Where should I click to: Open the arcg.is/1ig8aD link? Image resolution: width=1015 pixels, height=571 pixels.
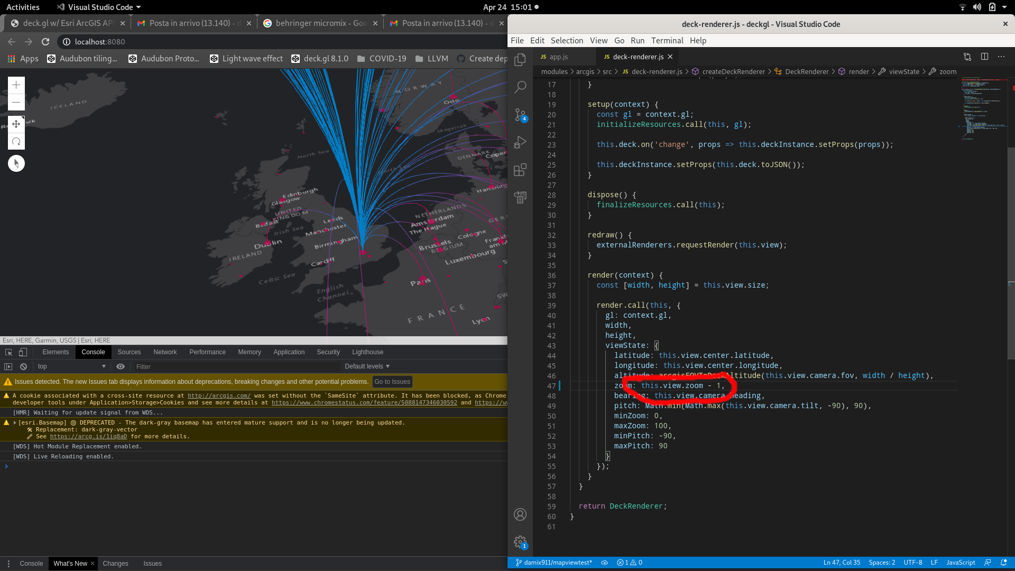[x=88, y=436]
